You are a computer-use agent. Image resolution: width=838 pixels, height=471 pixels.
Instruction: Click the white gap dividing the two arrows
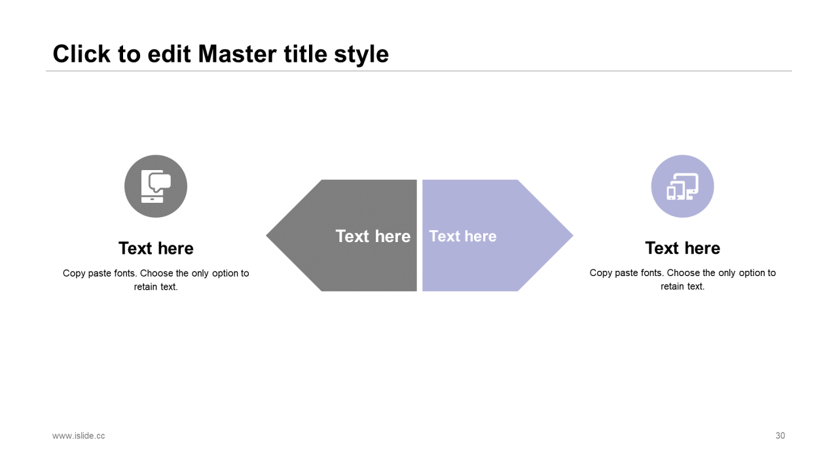[420, 235]
